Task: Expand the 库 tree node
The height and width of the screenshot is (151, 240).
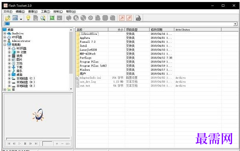Action: pos(5,90)
